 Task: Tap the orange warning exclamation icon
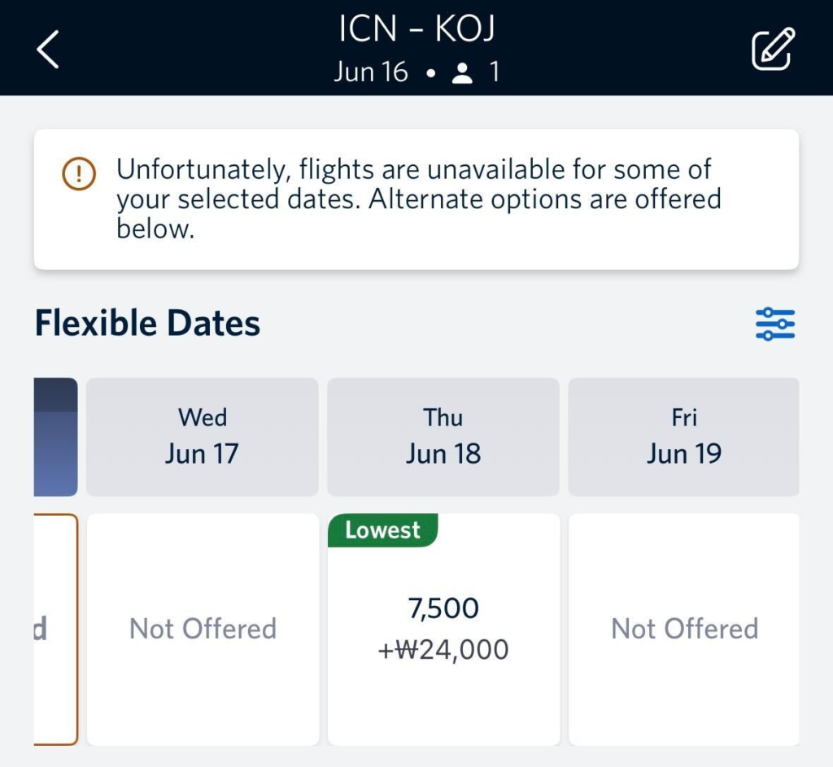79,173
